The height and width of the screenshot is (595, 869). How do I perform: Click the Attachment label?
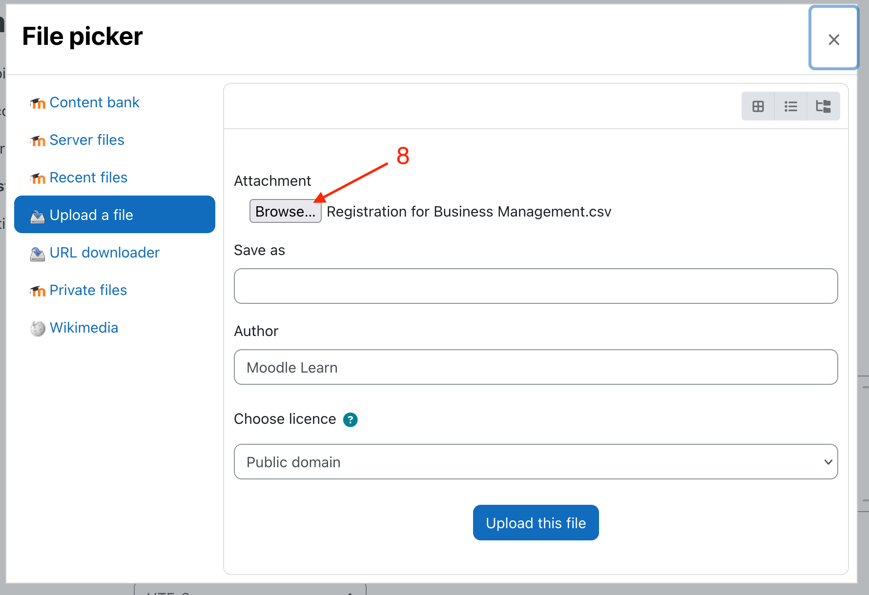coord(272,181)
